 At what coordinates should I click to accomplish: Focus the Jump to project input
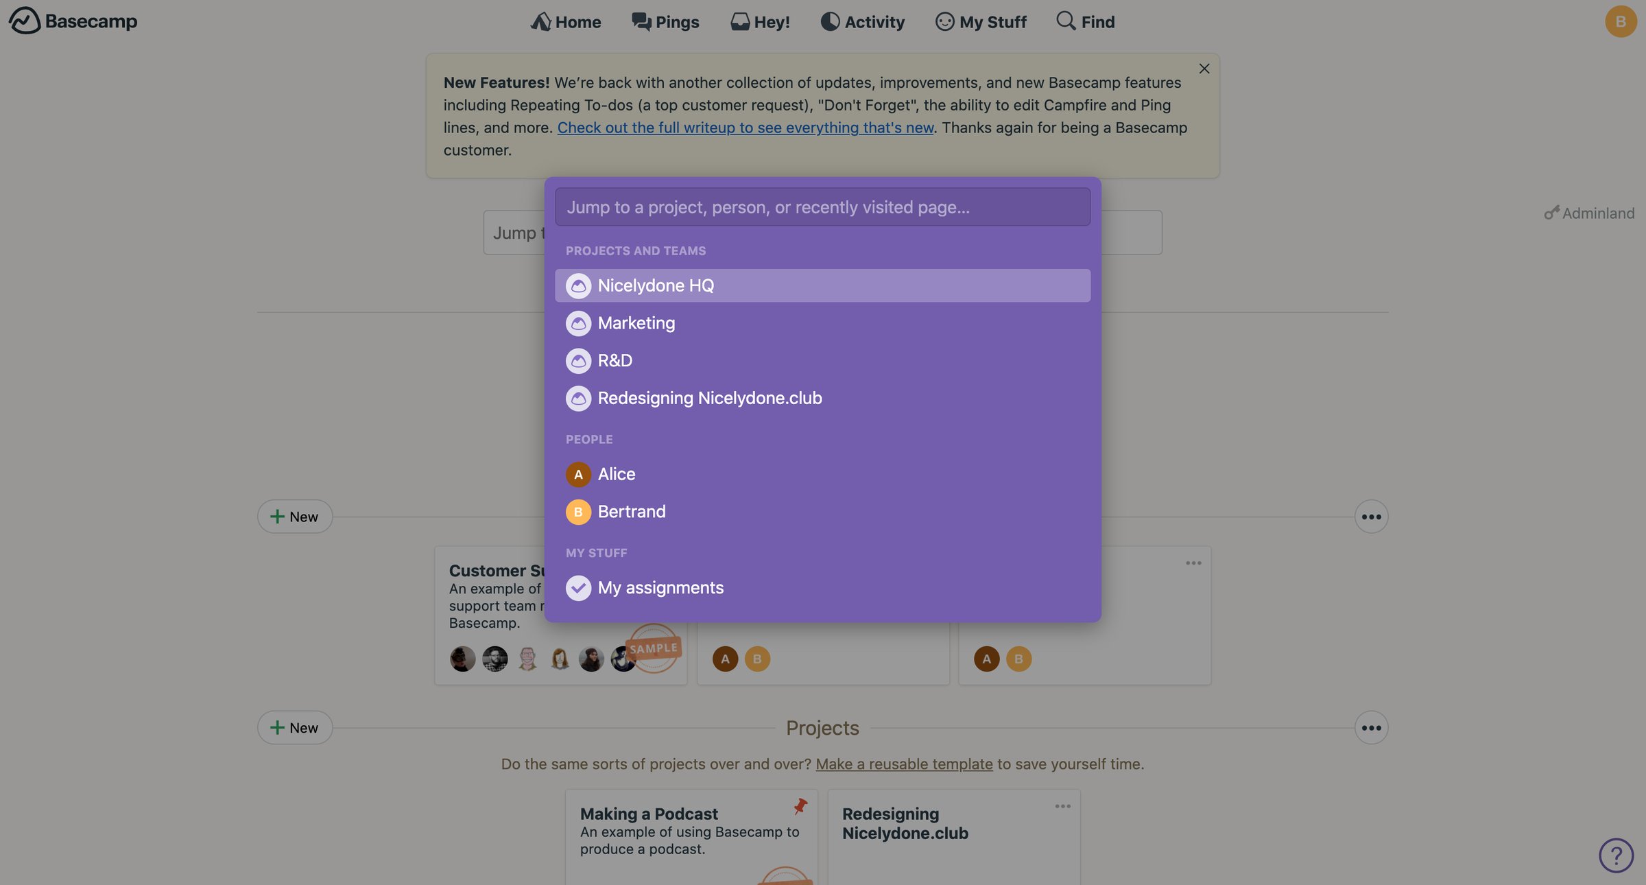click(822, 207)
